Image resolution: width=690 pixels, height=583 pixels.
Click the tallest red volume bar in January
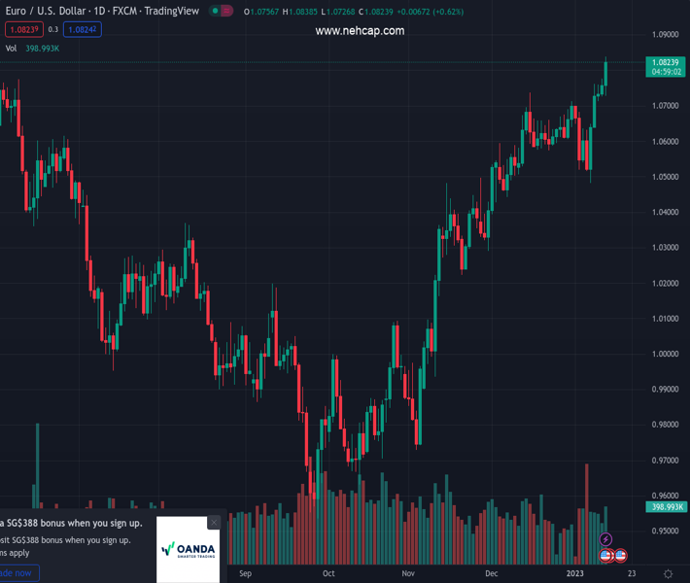(x=587, y=515)
